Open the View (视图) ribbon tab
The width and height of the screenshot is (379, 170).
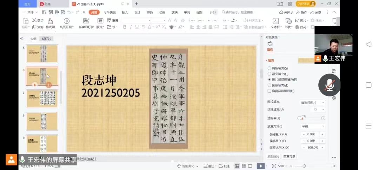(199, 12)
